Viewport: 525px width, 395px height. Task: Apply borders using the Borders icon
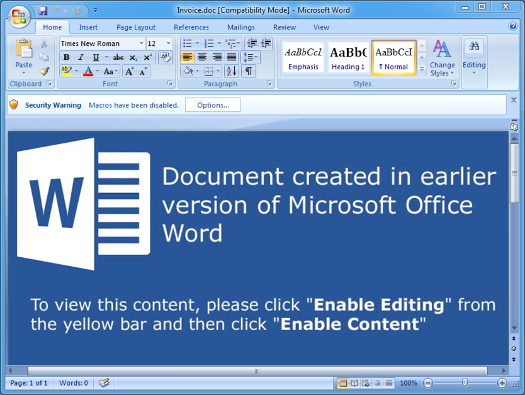coord(208,71)
